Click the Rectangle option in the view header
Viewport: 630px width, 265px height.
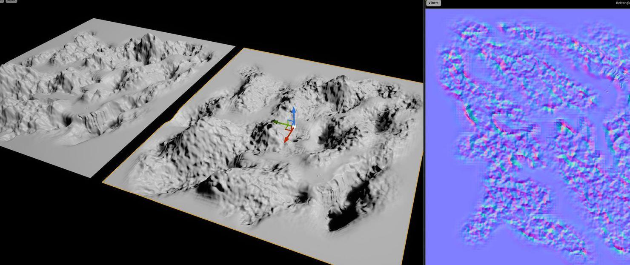tap(623, 3)
